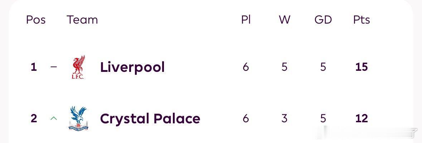The width and height of the screenshot is (422, 143).
Task: Click Crystal Palace's 3 wins value
Action: [285, 118]
